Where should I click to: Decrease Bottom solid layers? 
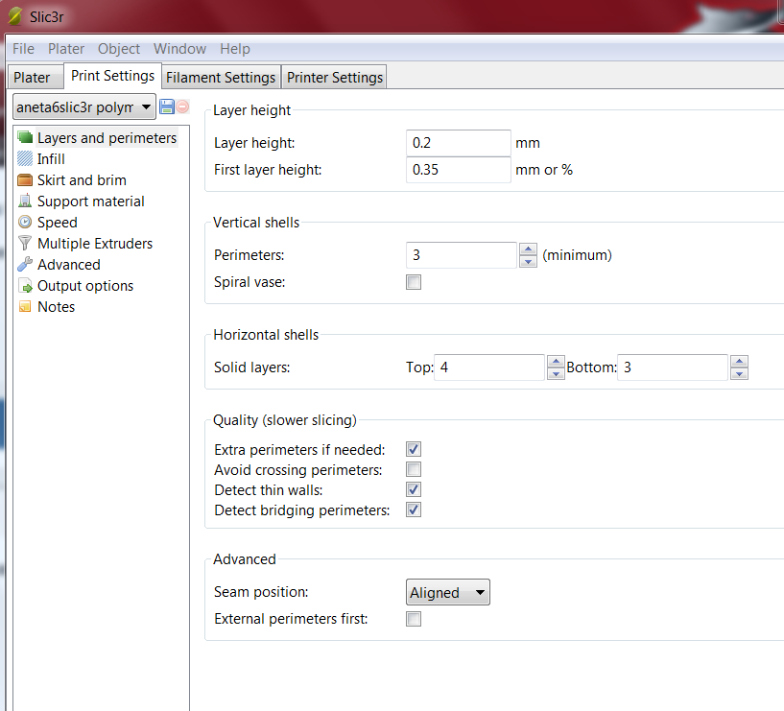(739, 373)
